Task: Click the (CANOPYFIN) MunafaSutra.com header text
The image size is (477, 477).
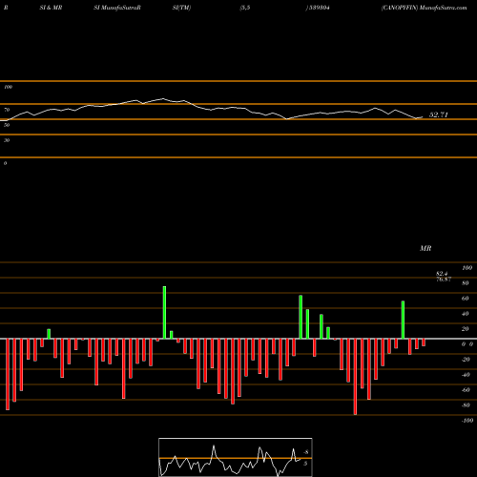Action: (425, 8)
